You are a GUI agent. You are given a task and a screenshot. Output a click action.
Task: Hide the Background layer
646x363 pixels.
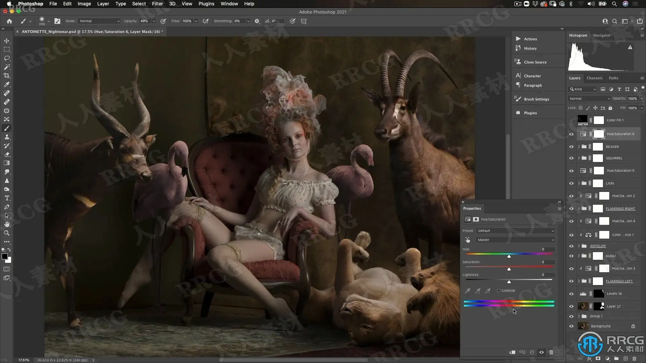(571, 326)
